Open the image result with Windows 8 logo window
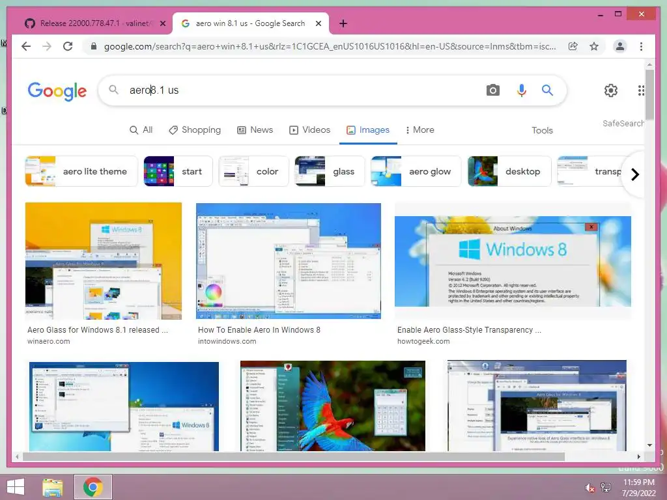The image size is (667, 500). pyautogui.click(x=124, y=406)
